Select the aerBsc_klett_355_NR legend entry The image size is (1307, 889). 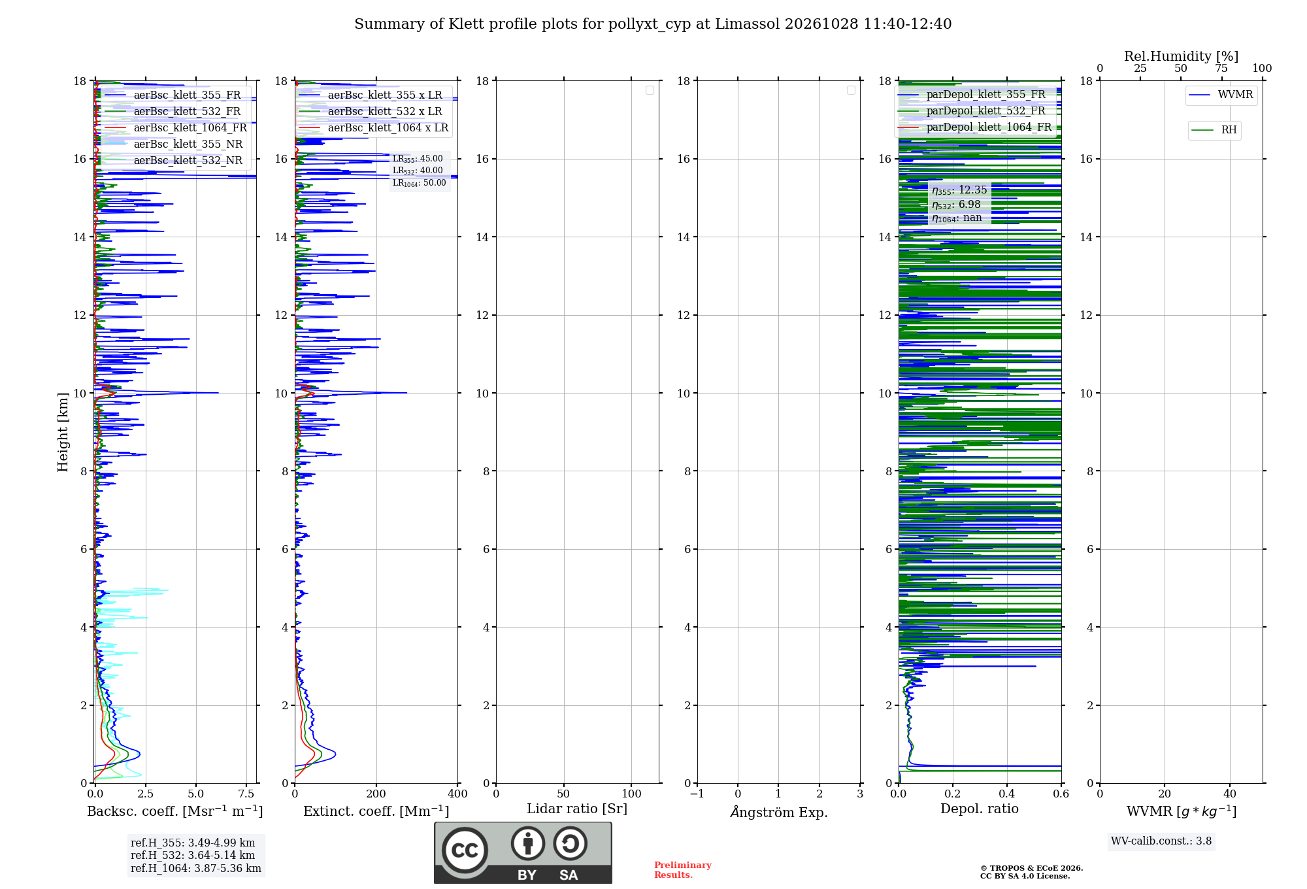[x=173, y=144]
